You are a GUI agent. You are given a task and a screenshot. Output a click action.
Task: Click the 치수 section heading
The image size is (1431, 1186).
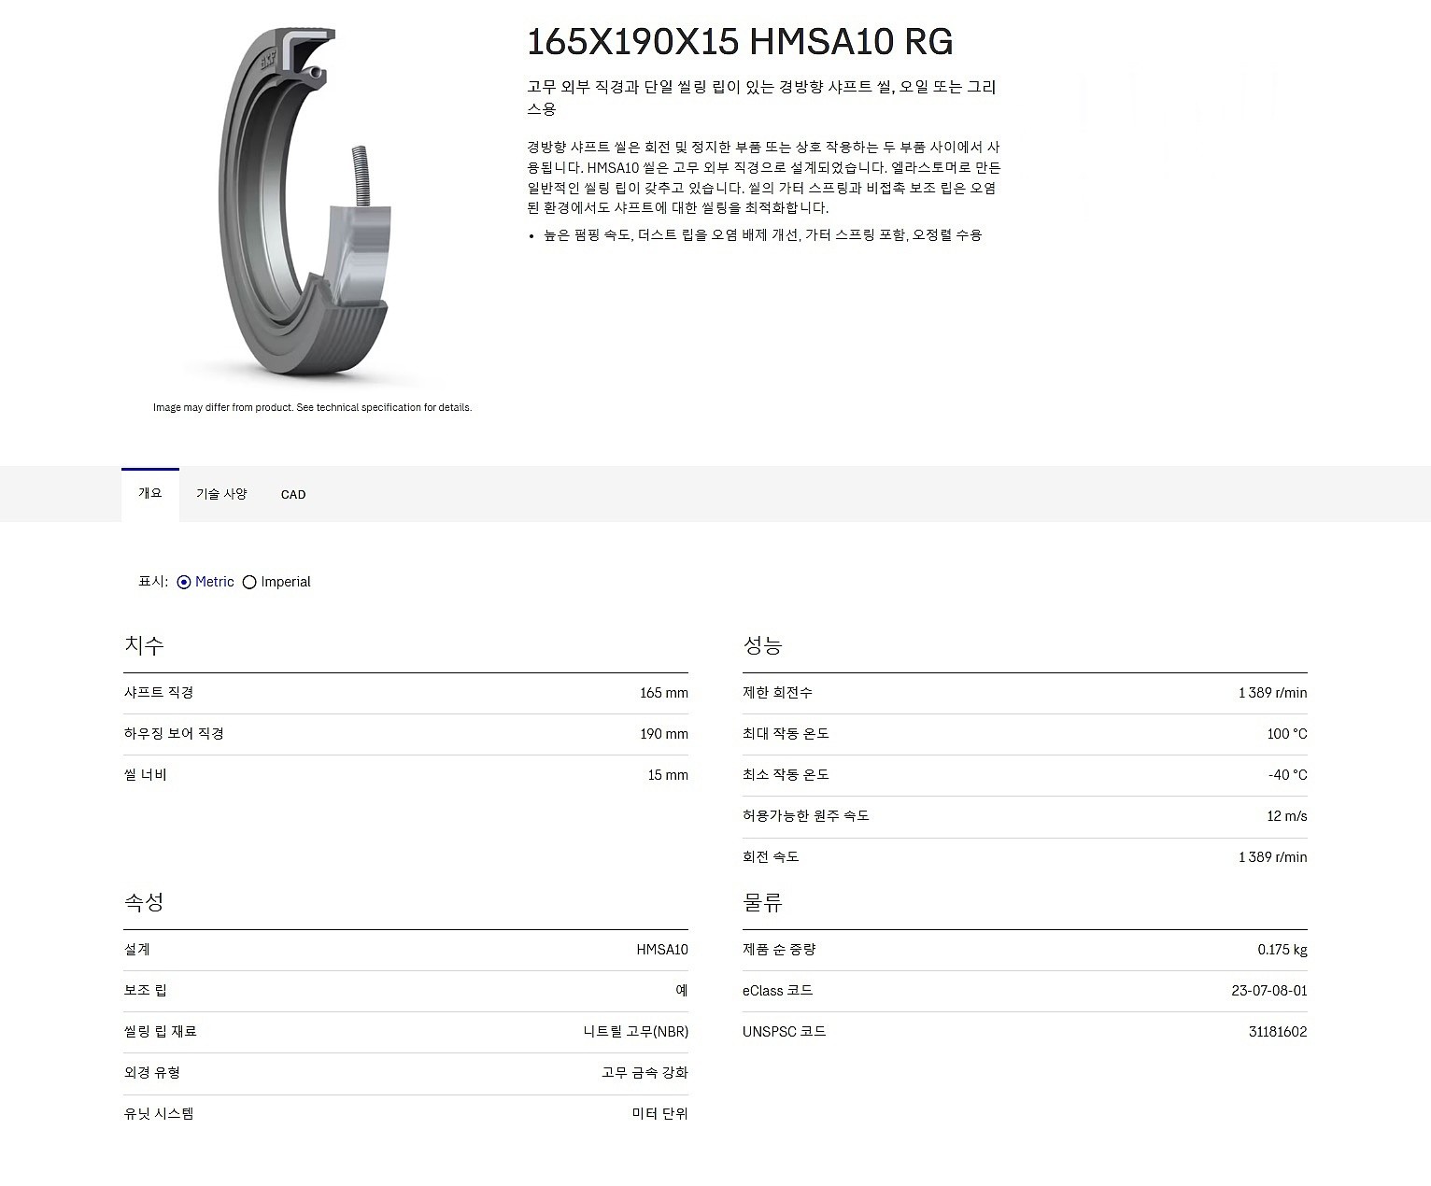[144, 645]
